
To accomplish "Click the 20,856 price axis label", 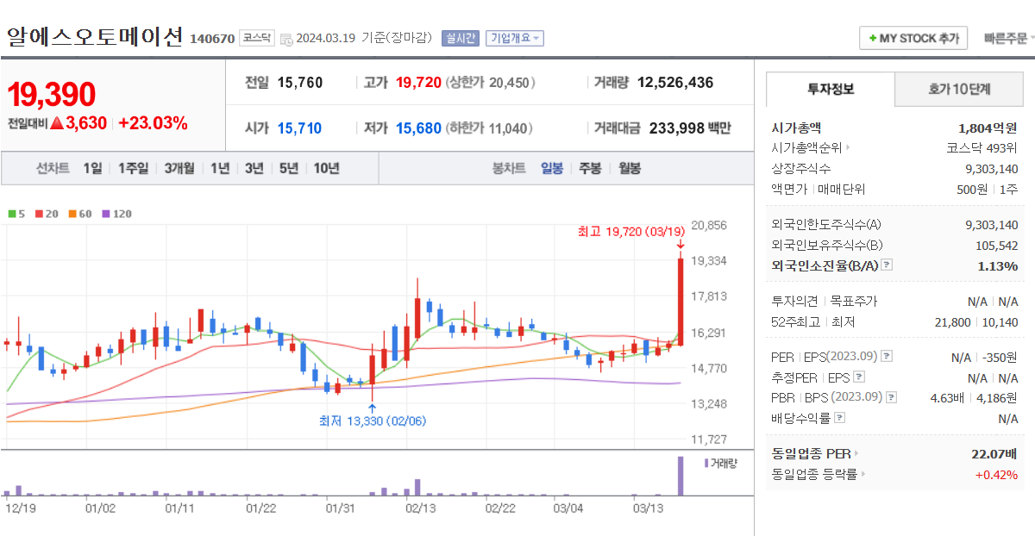I will (x=711, y=225).
